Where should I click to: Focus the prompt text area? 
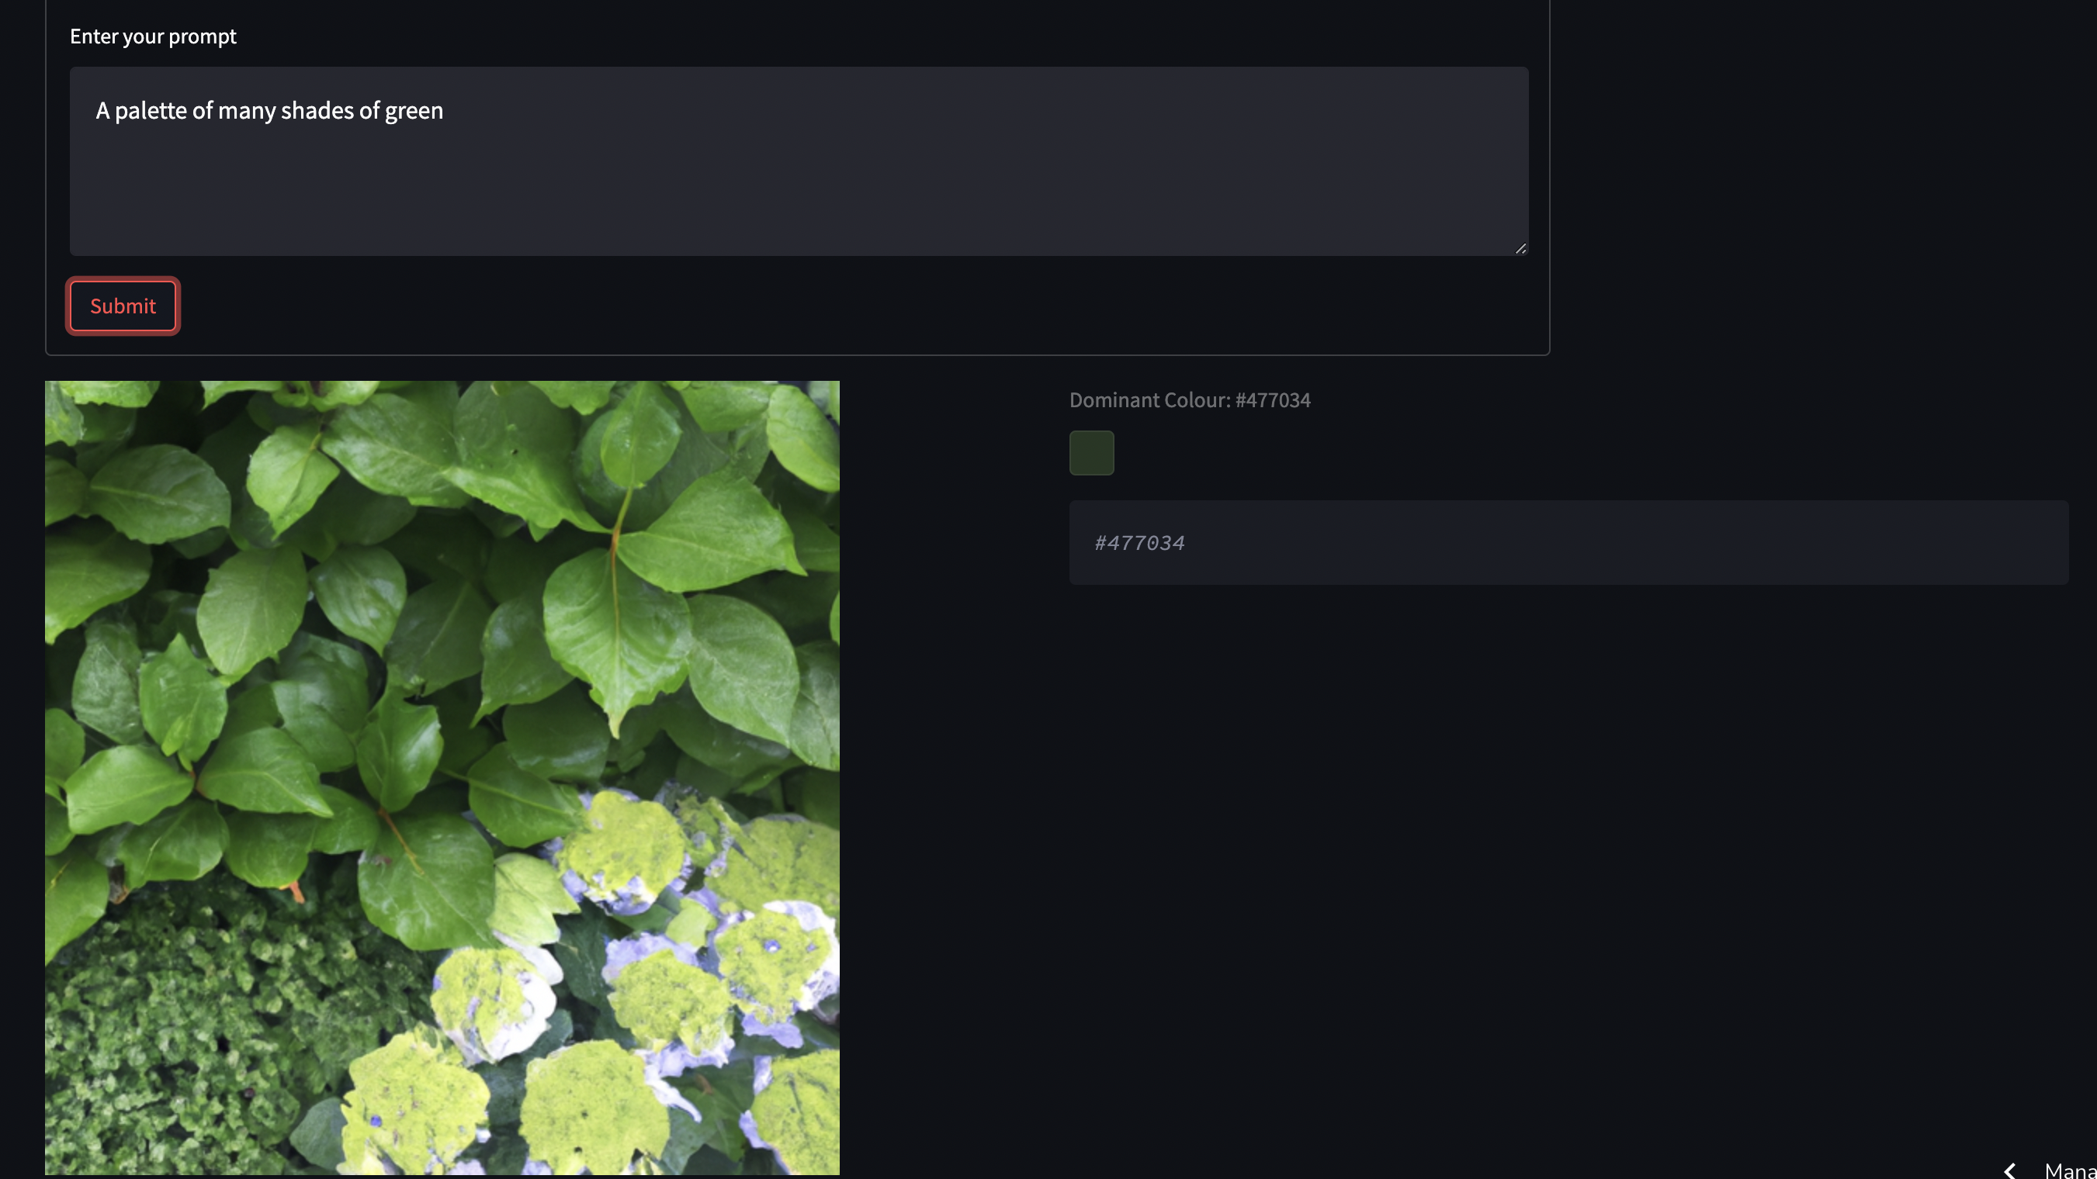point(799,161)
